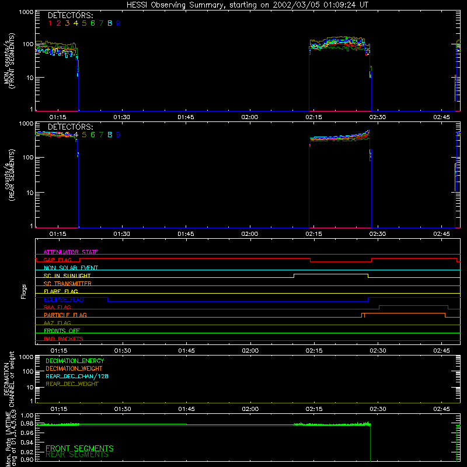Click the 01:45 time tick under the rear segments plot
The width and height of the screenshot is (467, 467).
pos(186,234)
